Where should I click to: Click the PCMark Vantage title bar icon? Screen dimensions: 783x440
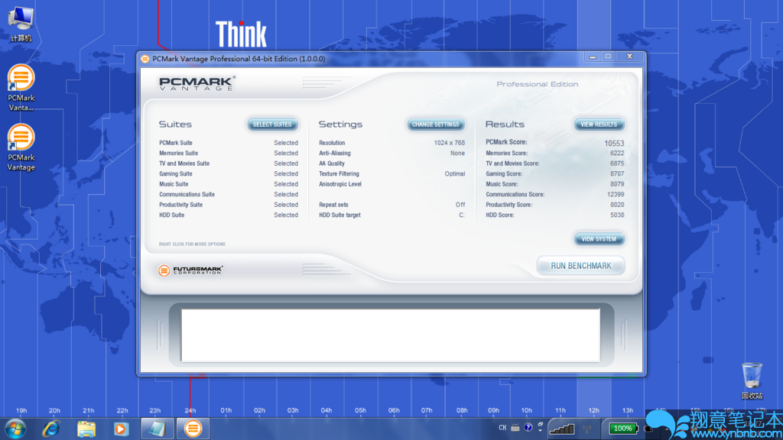tap(145, 59)
